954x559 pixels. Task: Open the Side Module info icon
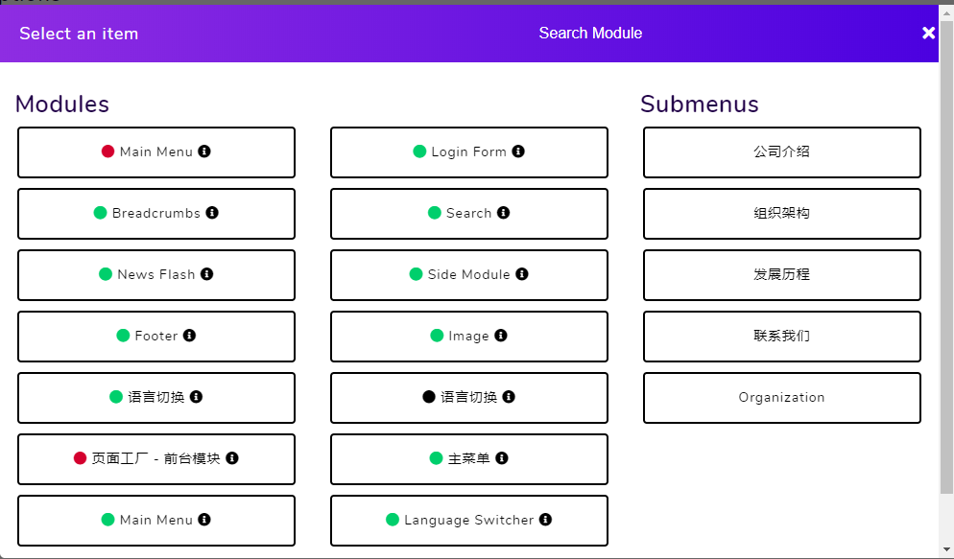pos(522,274)
